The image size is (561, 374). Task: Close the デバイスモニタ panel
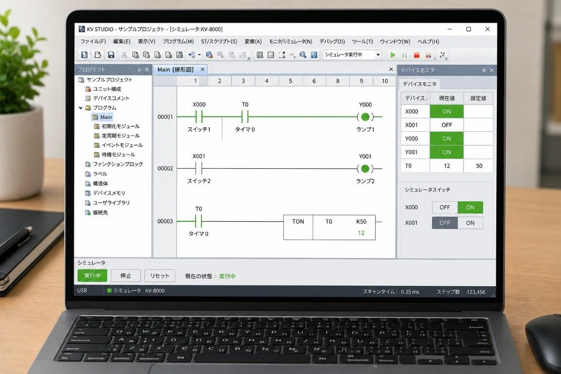click(x=491, y=70)
